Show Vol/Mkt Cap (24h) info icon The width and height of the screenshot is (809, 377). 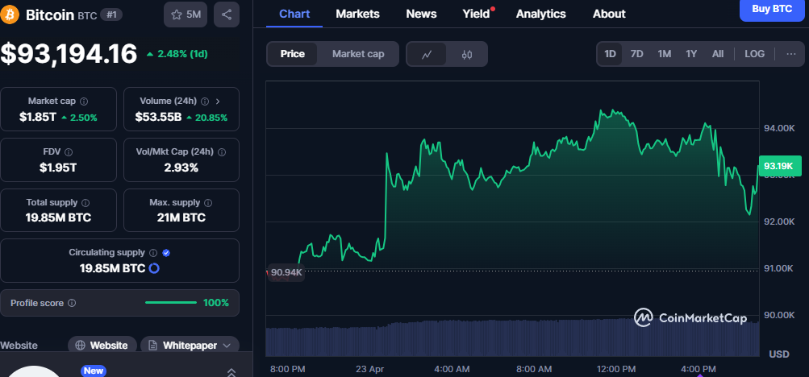(222, 152)
